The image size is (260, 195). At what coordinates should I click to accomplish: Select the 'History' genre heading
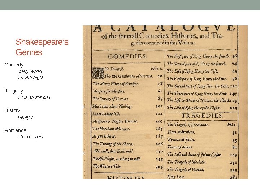[12, 110]
